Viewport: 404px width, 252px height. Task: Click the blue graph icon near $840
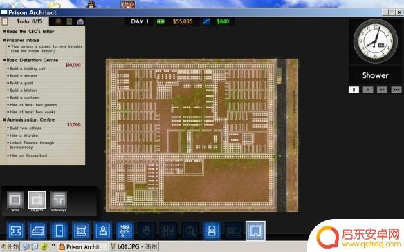click(206, 21)
